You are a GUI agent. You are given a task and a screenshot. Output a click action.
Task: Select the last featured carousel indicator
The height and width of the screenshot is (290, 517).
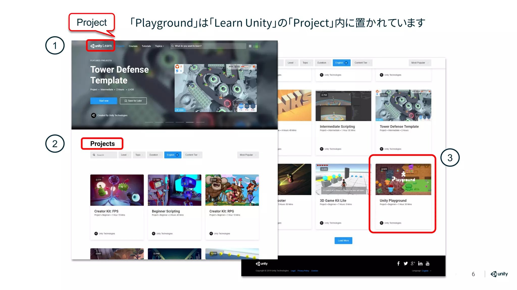click(x=200, y=122)
